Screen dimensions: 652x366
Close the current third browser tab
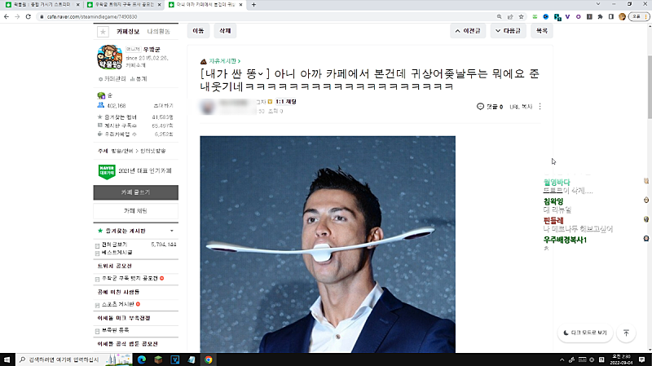[240, 5]
